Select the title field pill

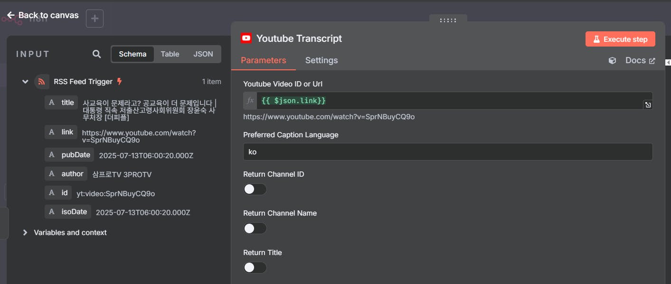click(x=62, y=103)
